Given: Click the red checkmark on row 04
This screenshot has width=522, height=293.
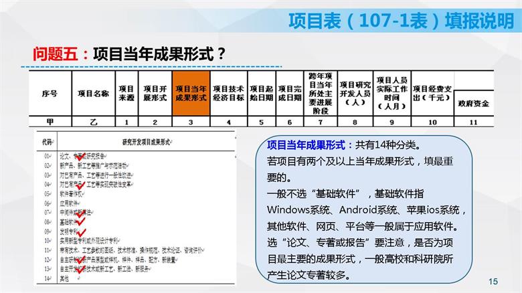Looking at the screenshot, I should [80, 185].
